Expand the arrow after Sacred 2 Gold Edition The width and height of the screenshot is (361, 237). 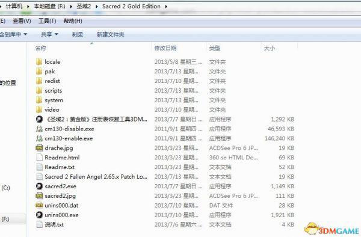pos(166,7)
